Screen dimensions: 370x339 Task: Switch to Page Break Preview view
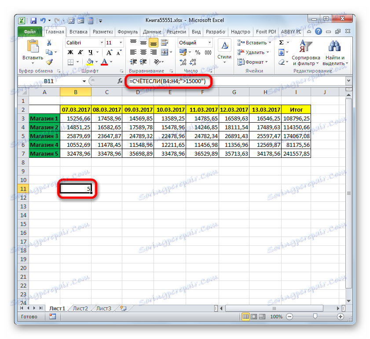(262, 317)
